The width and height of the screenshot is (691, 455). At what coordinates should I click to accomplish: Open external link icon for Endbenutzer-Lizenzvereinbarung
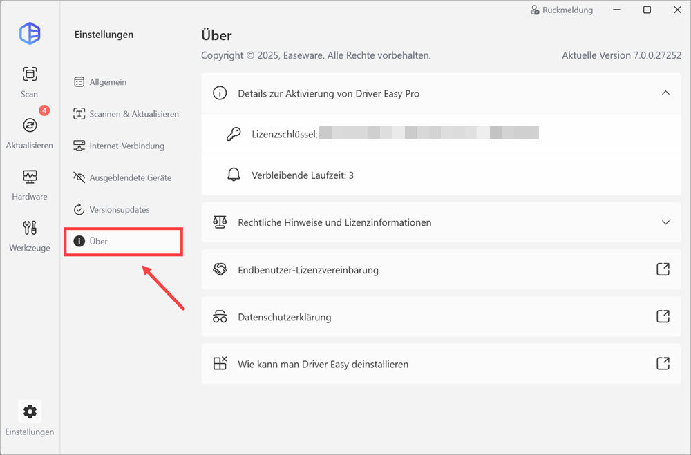(663, 269)
